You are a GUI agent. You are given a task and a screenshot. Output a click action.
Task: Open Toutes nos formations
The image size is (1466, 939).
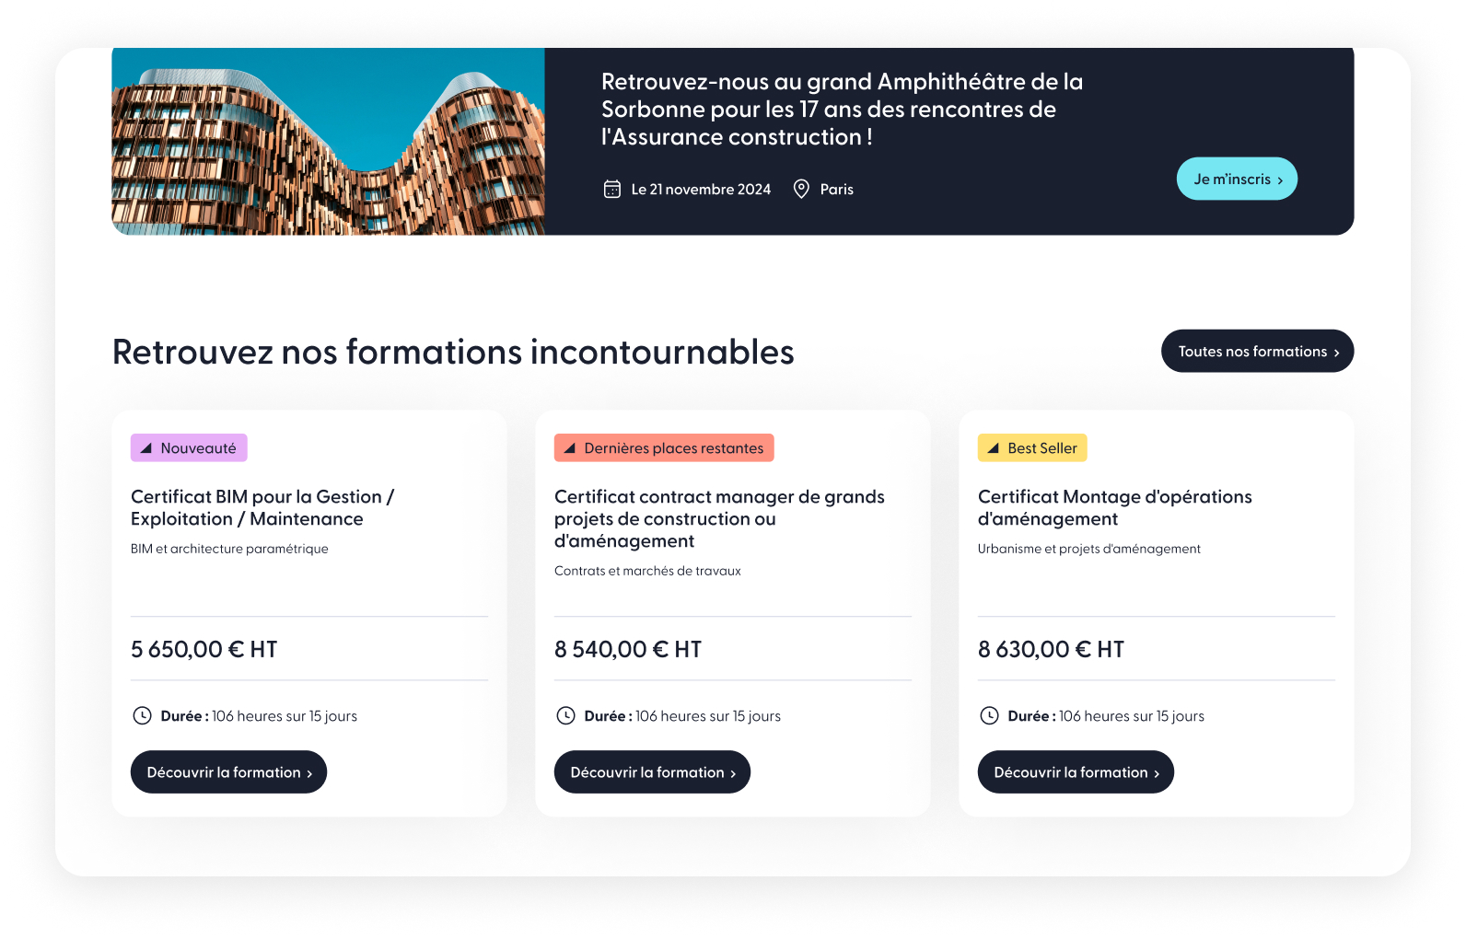[1257, 351]
